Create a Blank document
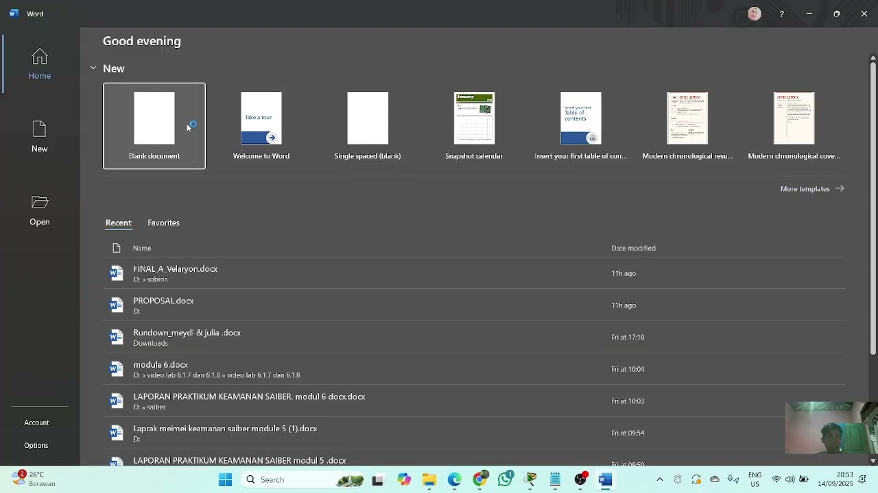The image size is (878, 493). (x=154, y=126)
